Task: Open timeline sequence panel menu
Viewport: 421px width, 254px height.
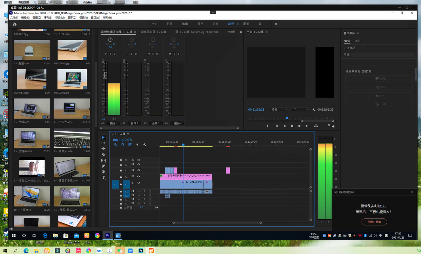Action: (128, 134)
